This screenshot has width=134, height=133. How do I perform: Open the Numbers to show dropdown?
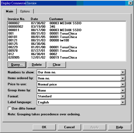[x=123, y=72]
